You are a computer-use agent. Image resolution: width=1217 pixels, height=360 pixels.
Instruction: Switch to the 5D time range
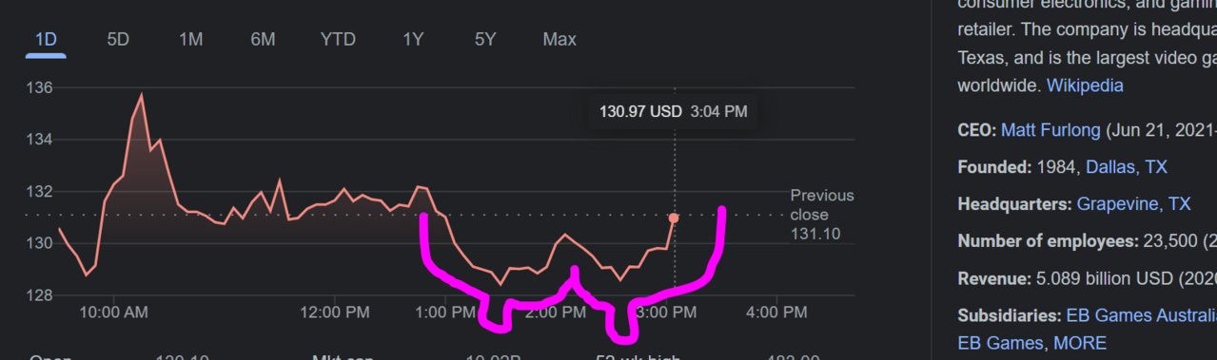pyautogui.click(x=118, y=40)
